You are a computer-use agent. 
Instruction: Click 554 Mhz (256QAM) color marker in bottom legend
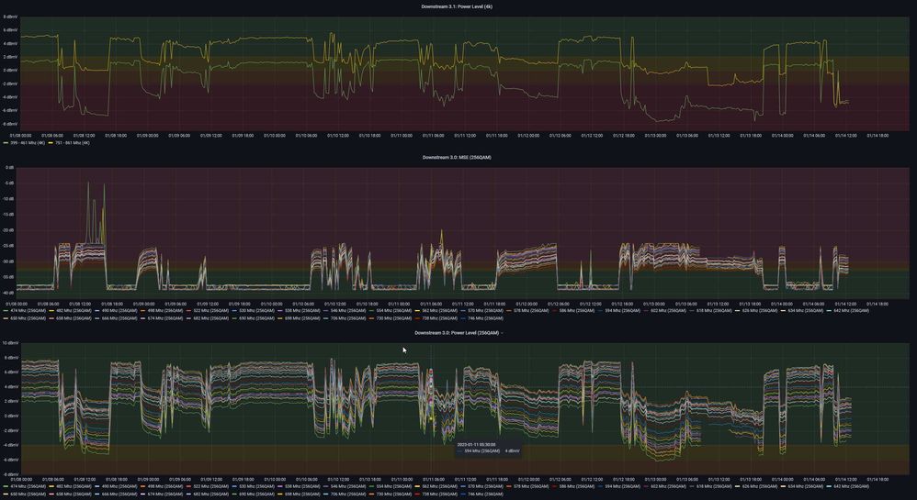(x=371, y=486)
